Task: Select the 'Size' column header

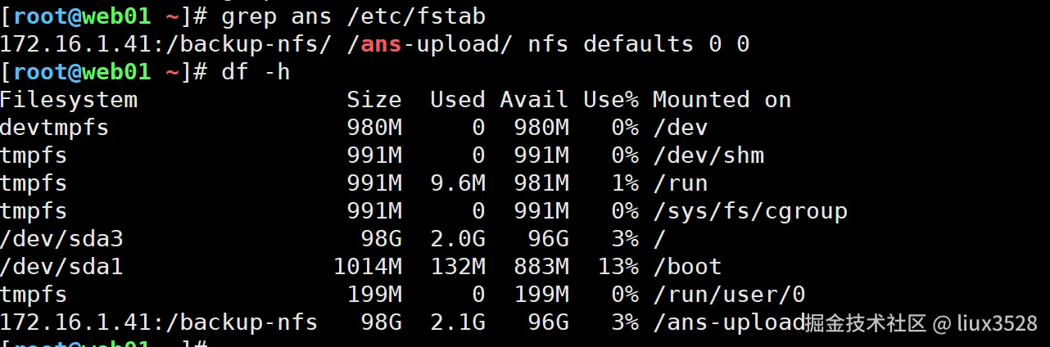Action: tap(373, 100)
